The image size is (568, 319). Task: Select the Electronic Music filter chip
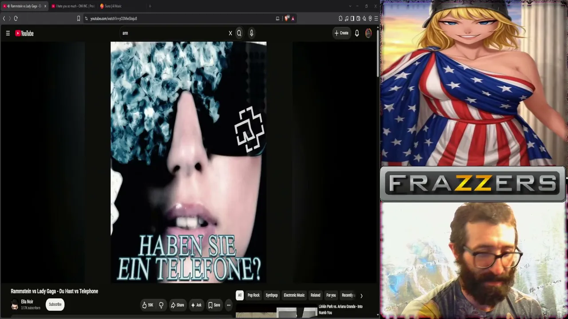[x=294, y=295]
